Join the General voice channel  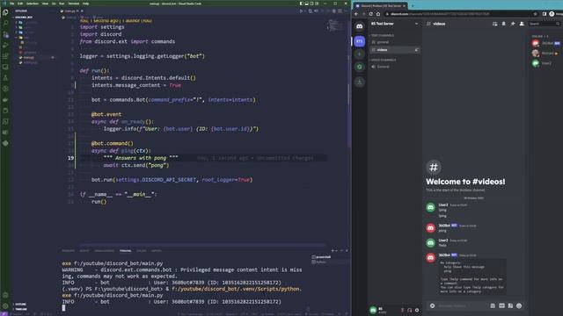pyautogui.click(x=394, y=67)
